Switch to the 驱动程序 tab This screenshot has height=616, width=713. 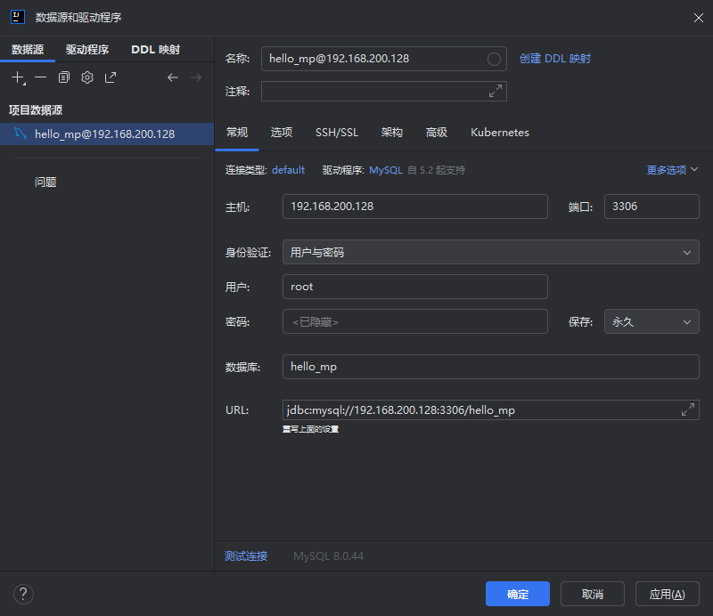86,50
